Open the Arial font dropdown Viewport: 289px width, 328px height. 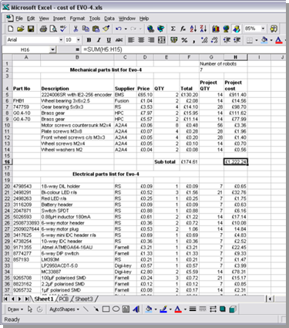61,40
